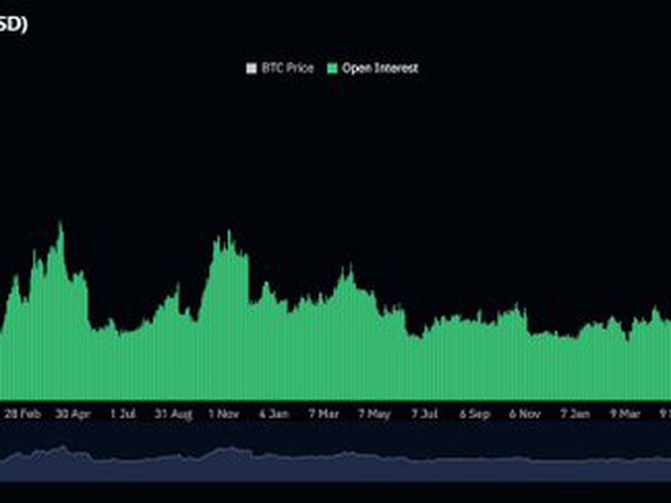671x503 pixels.
Task: Click the 1 Jul date axis label
Action: (122, 413)
